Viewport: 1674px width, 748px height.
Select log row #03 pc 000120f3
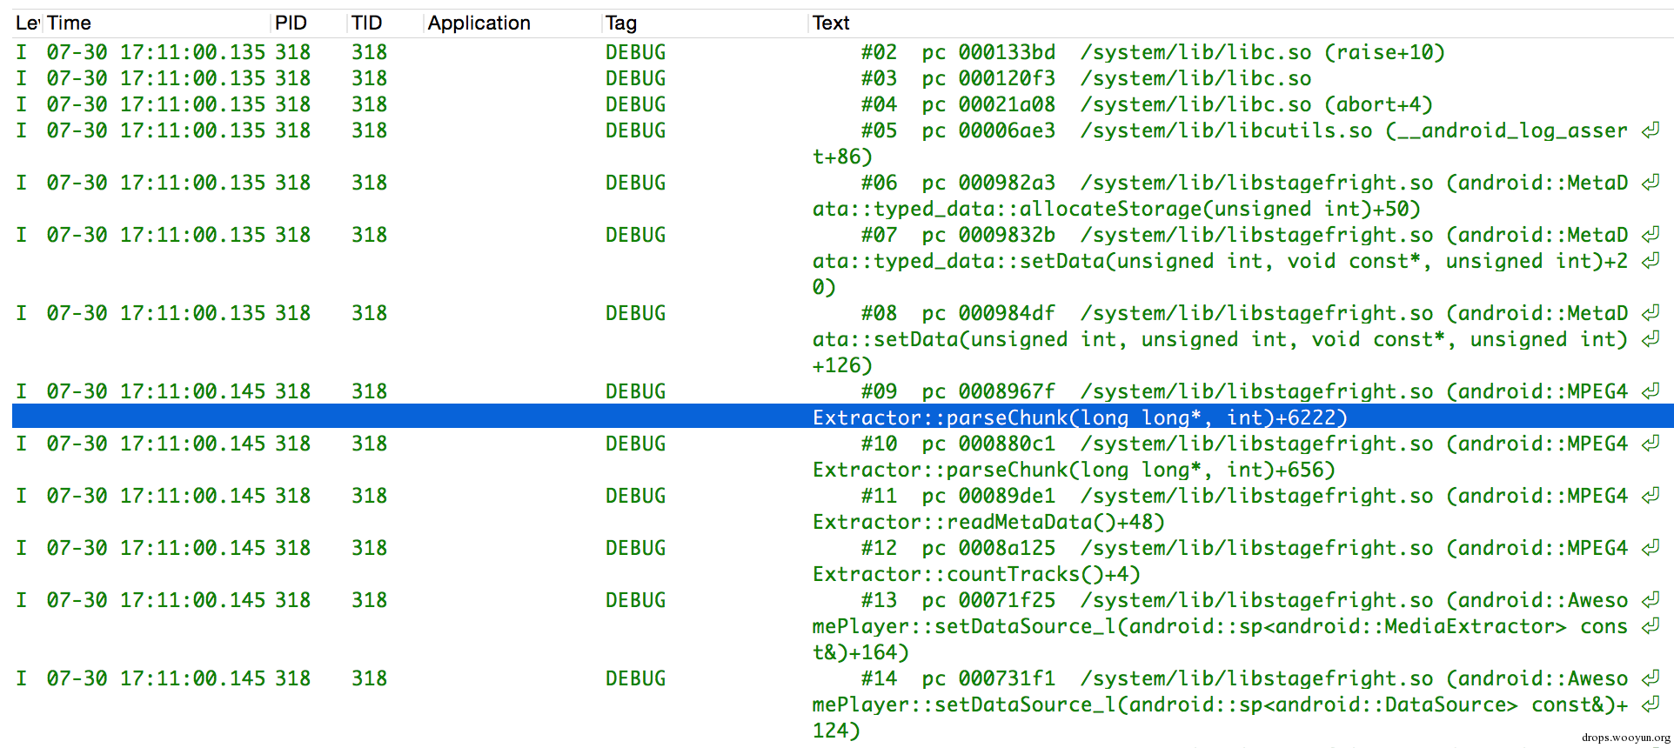[x=842, y=78]
